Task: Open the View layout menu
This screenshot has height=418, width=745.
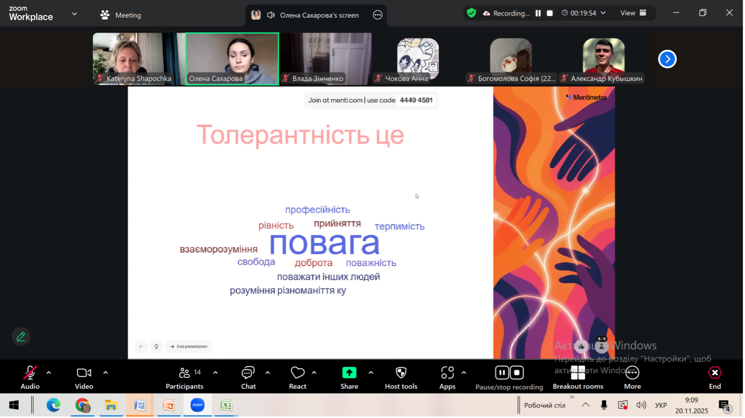Action: (634, 13)
